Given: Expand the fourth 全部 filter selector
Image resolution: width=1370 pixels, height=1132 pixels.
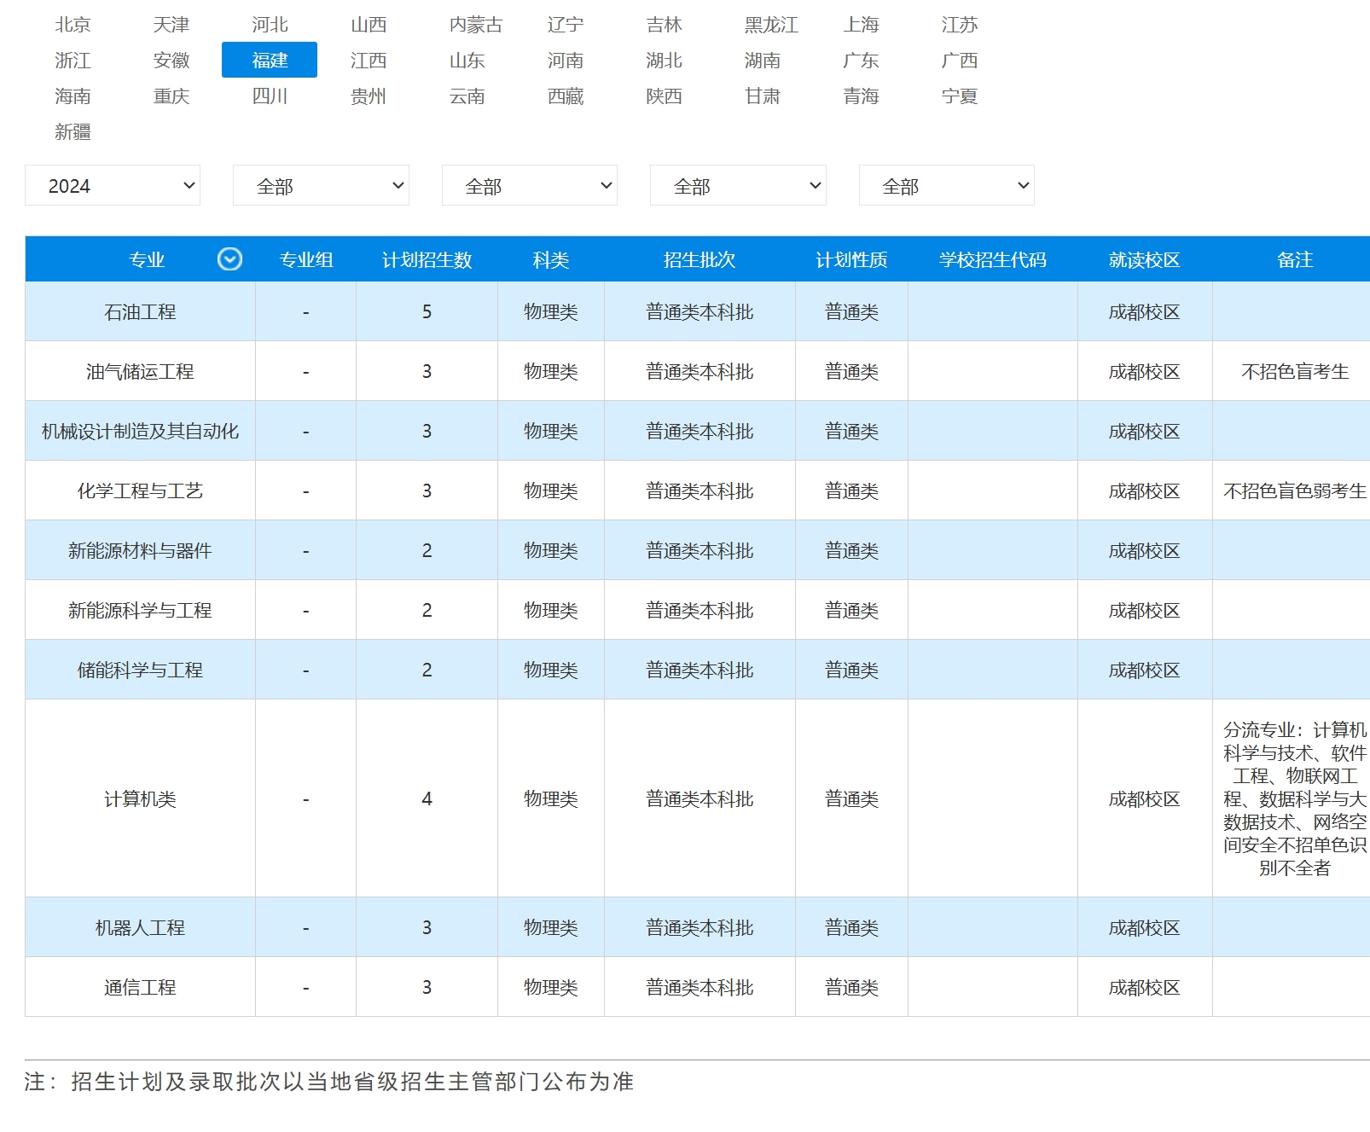Looking at the screenshot, I should coord(737,185).
